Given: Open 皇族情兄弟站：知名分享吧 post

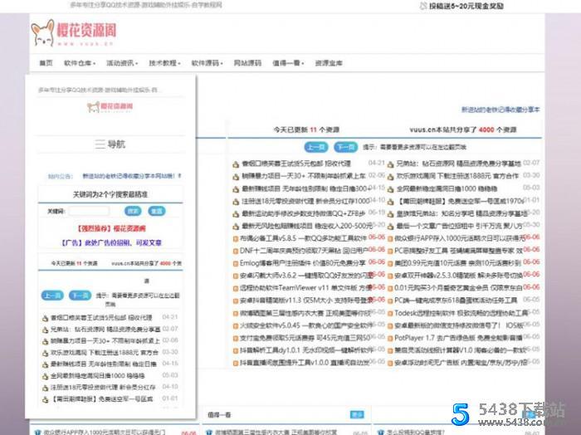Looking at the screenshot, I should tap(462, 214).
